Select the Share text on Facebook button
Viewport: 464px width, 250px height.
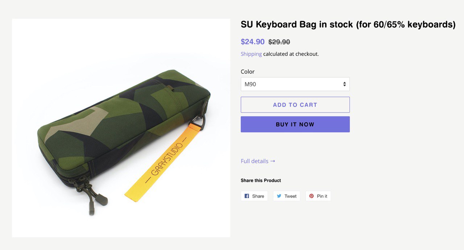tap(258, 196)
